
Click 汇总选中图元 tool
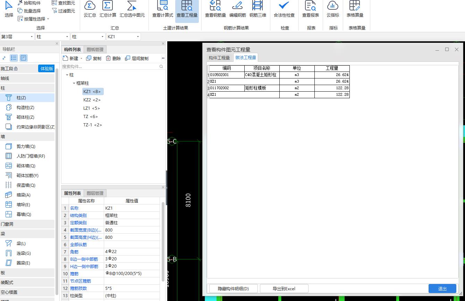tap(132, 9)
